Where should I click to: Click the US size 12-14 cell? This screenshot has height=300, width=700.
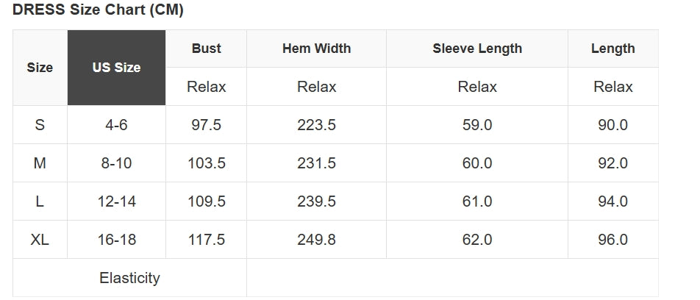116,201
